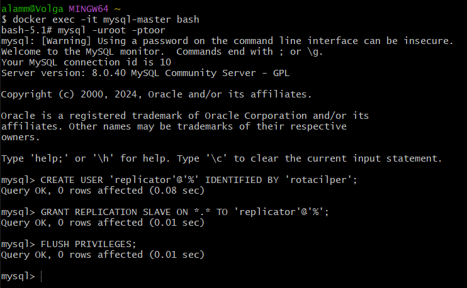
Task: Click the 'Type help;' instructions line
Action: pyautogui.click(x=222, y=158)
